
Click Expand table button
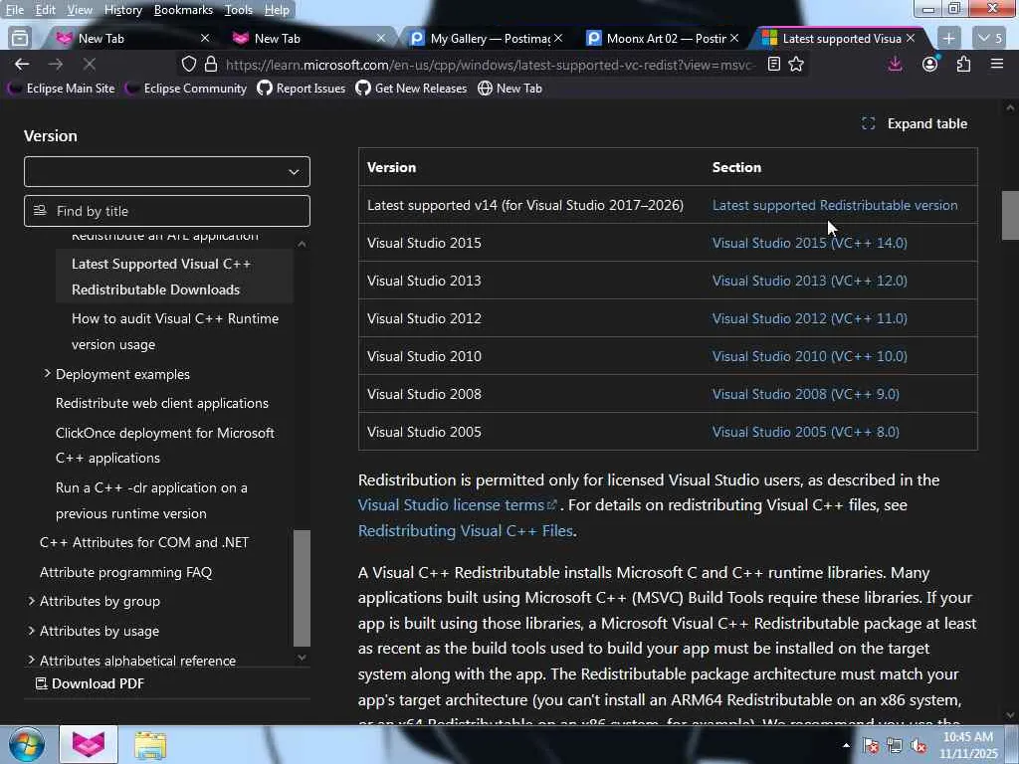click(916, 123)
